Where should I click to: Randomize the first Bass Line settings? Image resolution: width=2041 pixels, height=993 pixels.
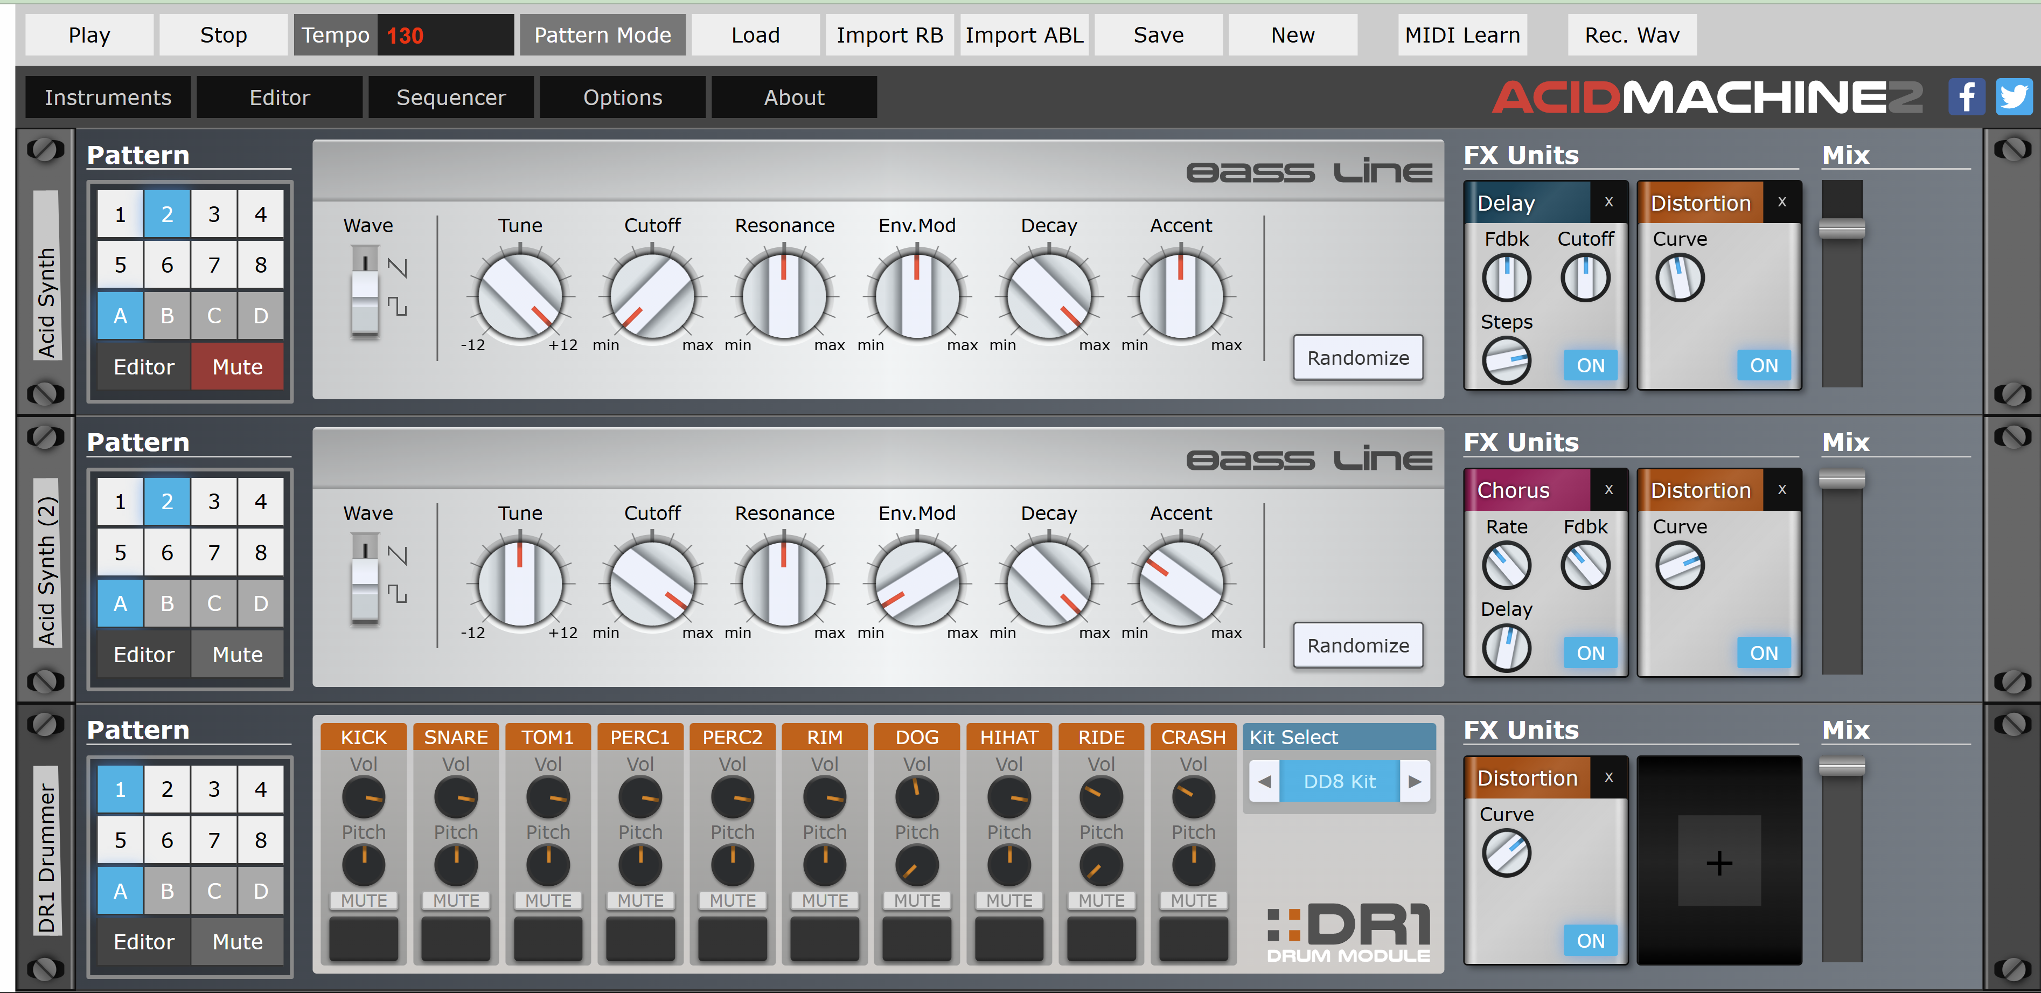pos(1357,358)
